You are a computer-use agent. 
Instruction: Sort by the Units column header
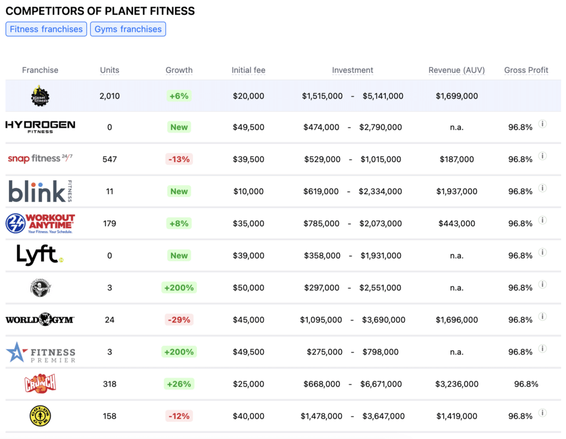109,70
